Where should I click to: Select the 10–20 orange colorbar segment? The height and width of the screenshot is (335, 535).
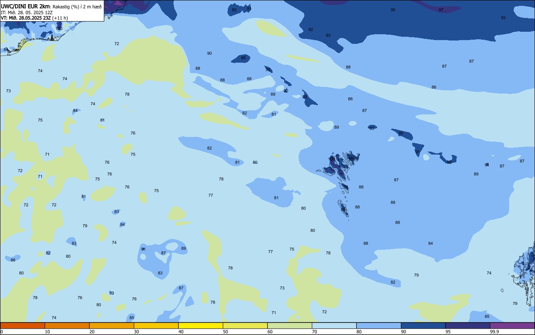(67, 325)
